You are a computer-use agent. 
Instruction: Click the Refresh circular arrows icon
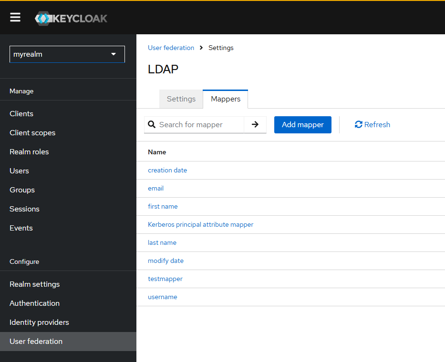tap(359, 124)
